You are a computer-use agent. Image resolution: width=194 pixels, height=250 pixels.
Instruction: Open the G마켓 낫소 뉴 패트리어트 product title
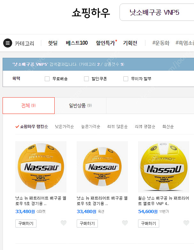pos(41,201)
